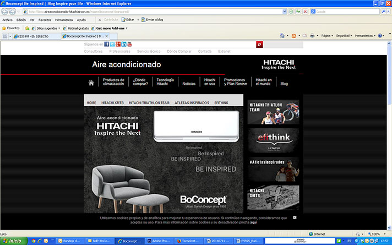Image resolution: width=392 pixels, height=245 pixels.
Task: Click the house Home icon in site navigation
Action: click(91, 83)
